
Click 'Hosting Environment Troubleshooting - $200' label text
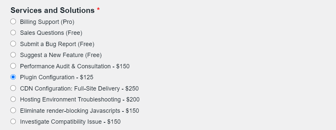tap(80, 99)
